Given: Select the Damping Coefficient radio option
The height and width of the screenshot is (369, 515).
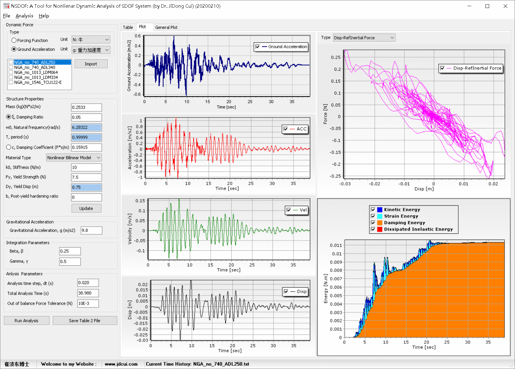Looking at the screenshot, I should pyautogui.click(x=9, y=147).
